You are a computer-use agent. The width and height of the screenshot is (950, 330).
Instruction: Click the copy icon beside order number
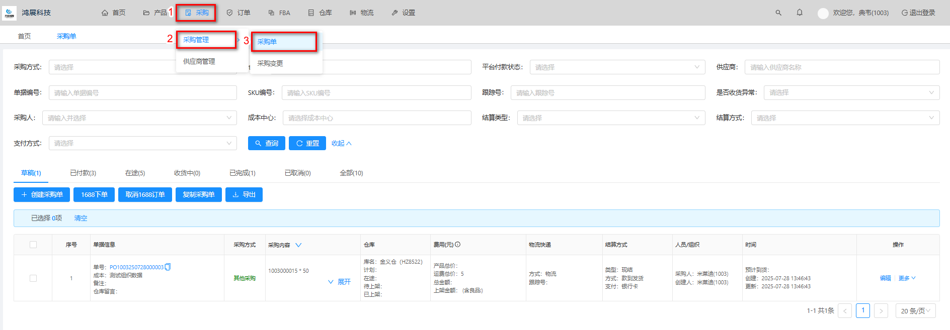tap(168, 267)
